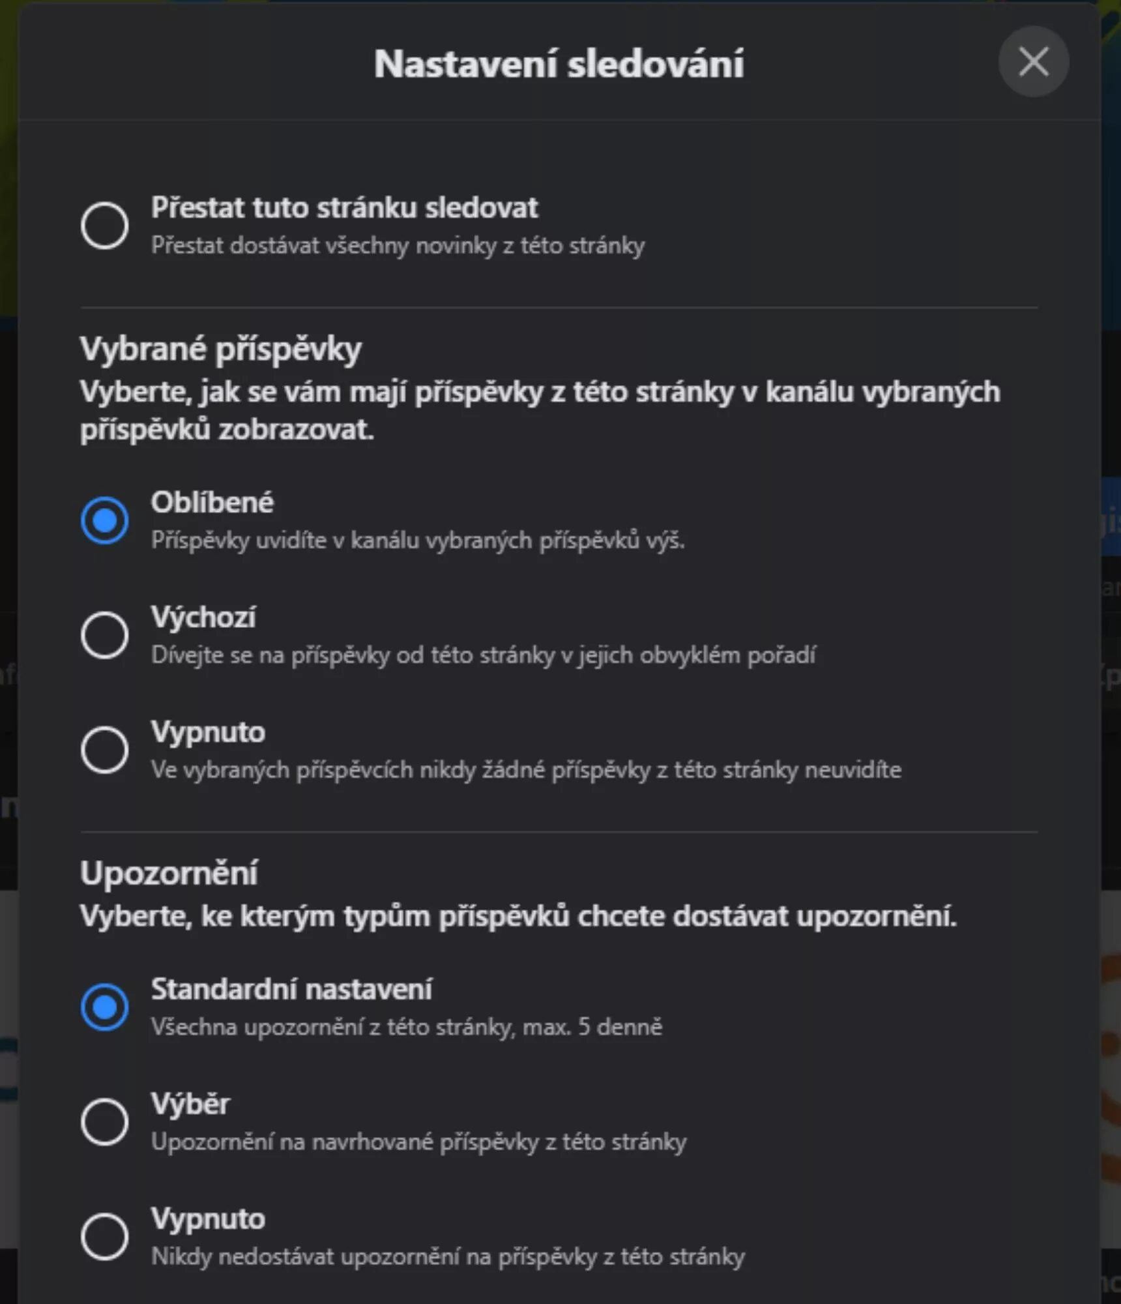This screenshot has width=1121, height=1304.
Task: Select the Přestat tuto stránku sledovat radio button
Action: (x=104, y=226)
